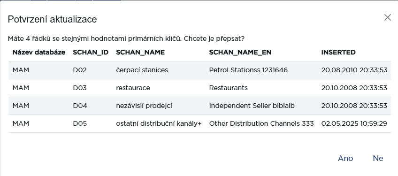
Task: Select the D03 row ID cell
Action: click(80, 88)
